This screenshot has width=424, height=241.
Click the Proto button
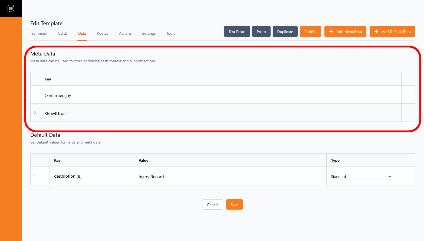pyautogui.click(x=261, y=32)
